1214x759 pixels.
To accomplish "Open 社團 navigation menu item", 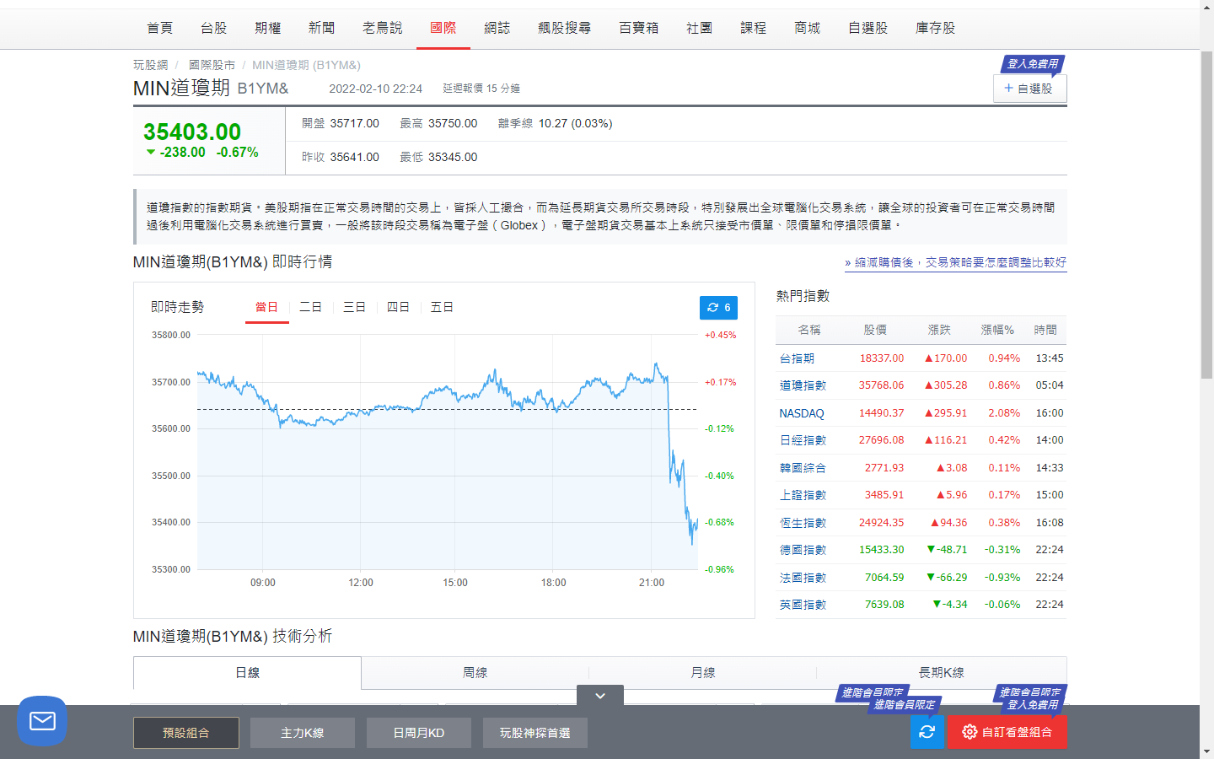I will (700, 28).
